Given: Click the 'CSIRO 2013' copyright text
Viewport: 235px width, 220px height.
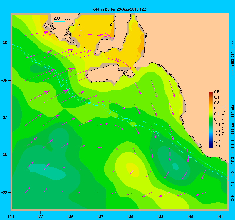Looking at the screenshot, I should click(233, 193).
